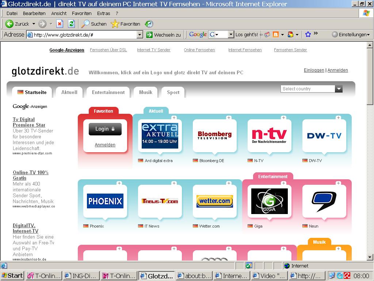Click Anmelden link under Login
The image size is (374, 281).
(105, 145)
